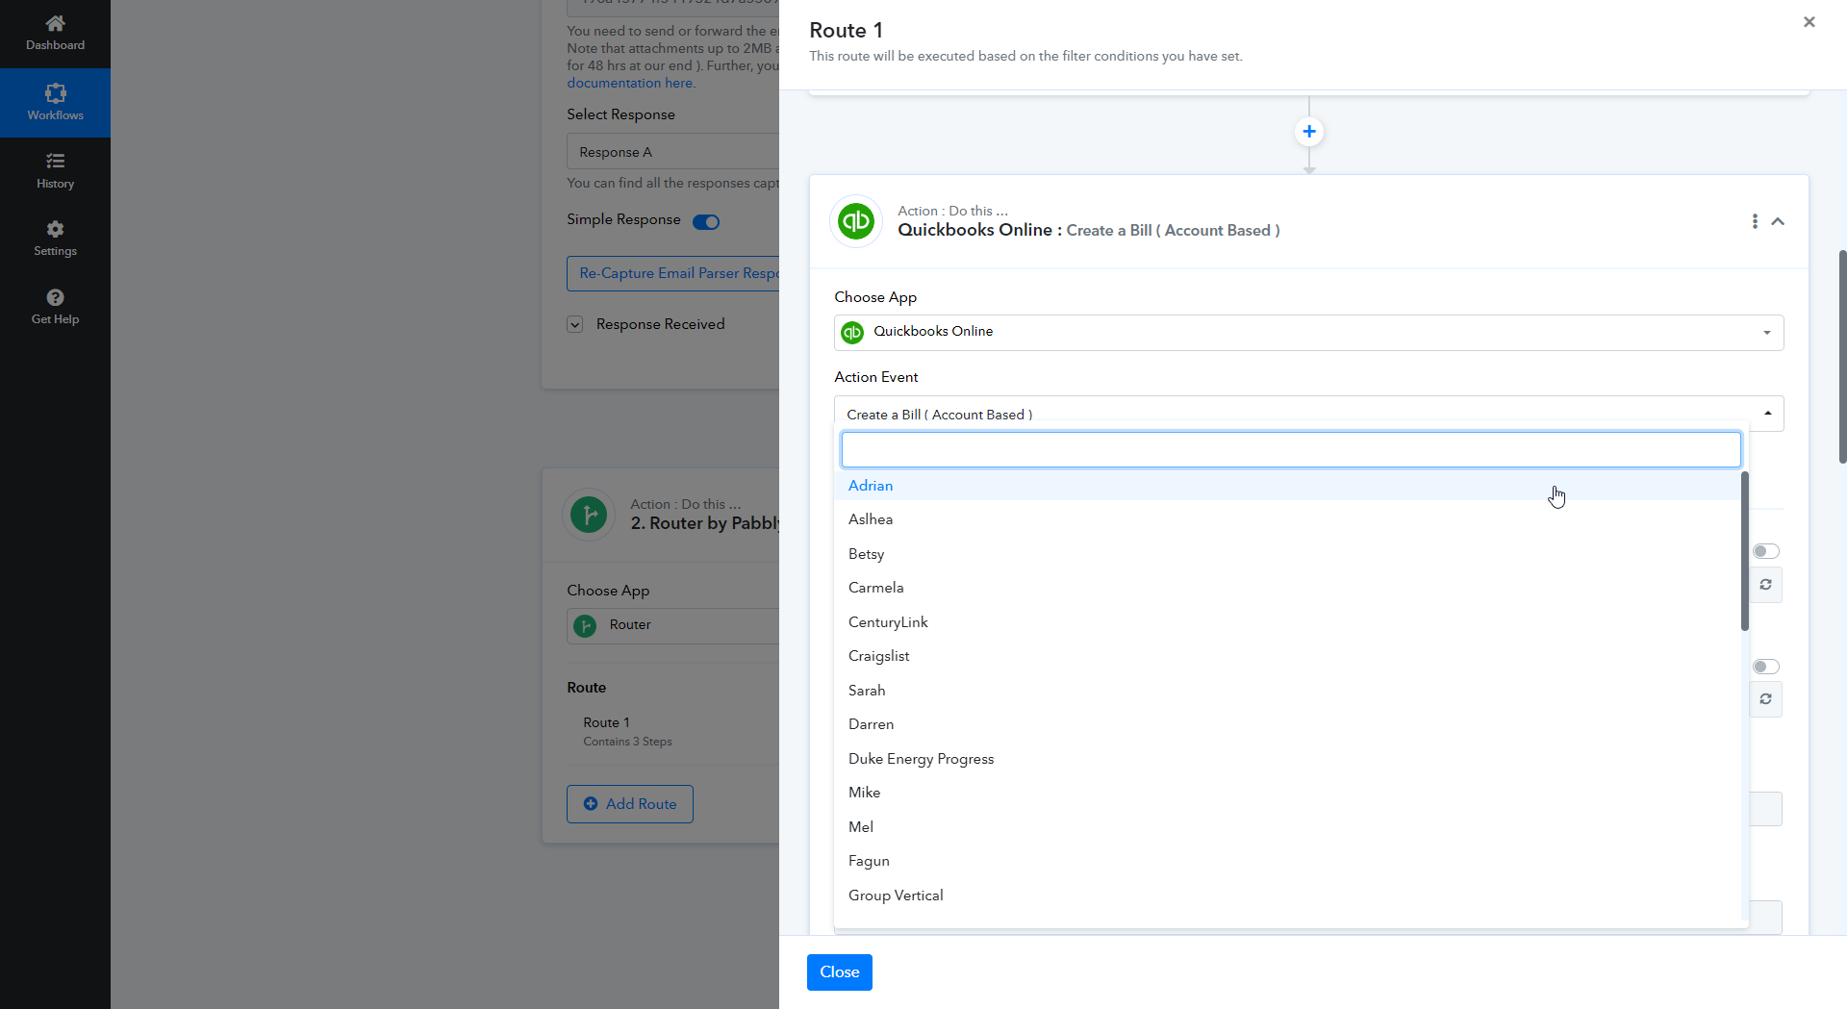Pick Fagun from the options
The width and height of the screenshot is (1847, 1009).
click(1287, 861)
